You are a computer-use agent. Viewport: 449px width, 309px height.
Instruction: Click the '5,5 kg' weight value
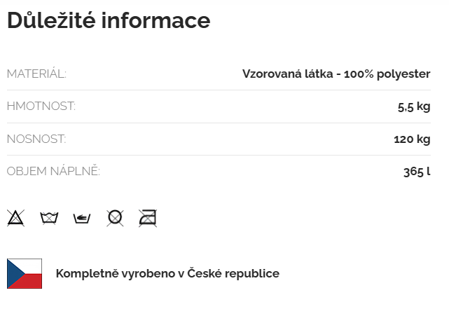[413, 107]
